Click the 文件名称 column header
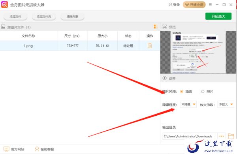This screenshot has height=154, width=237. click(x=28, y=36)
